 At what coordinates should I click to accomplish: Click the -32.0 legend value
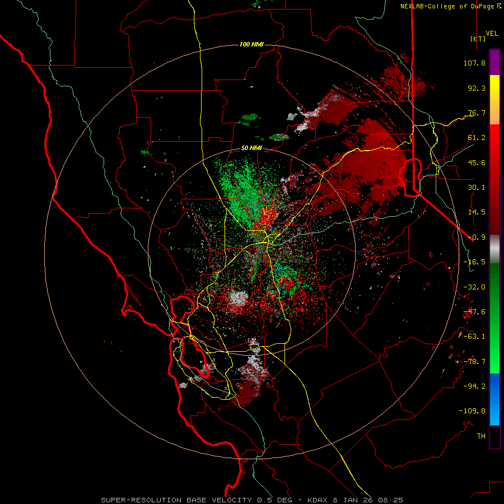coord(474,287)
